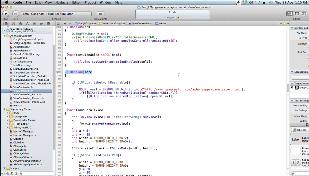This screenshot has width=309, height=176.
Task: Run the project with the Run button
Action: click(x=6, y=14)
